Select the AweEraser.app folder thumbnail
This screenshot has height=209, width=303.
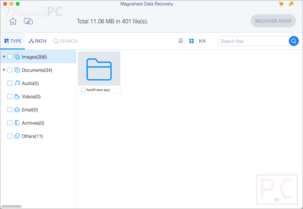click(x=99, y=69)
